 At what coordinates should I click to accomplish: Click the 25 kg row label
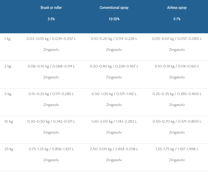9,149
